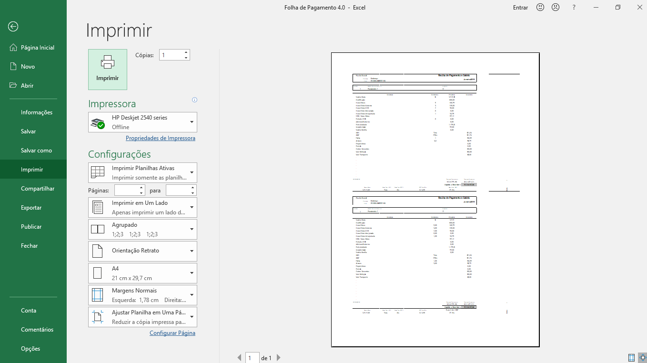Click the printer info icon

coord(194,100)
